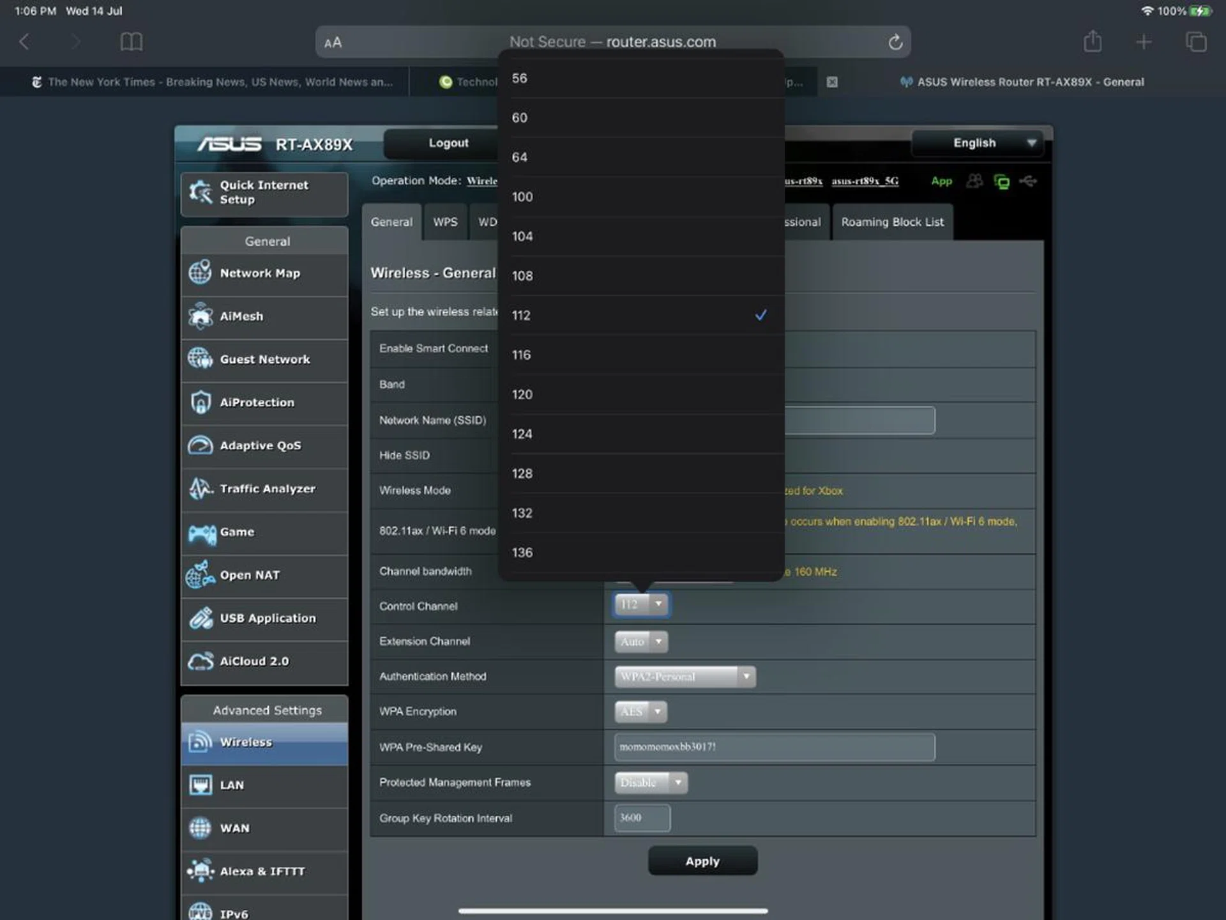Open the Network Map sidebar icon
This screenshot has width=1226, height=920.
tap(200, 273)
